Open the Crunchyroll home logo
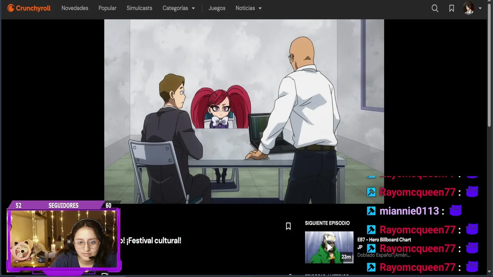The image size is (493, 277). pos(29,8)
